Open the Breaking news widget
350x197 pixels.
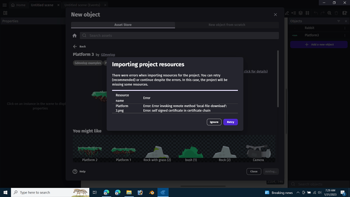(278, 192)
